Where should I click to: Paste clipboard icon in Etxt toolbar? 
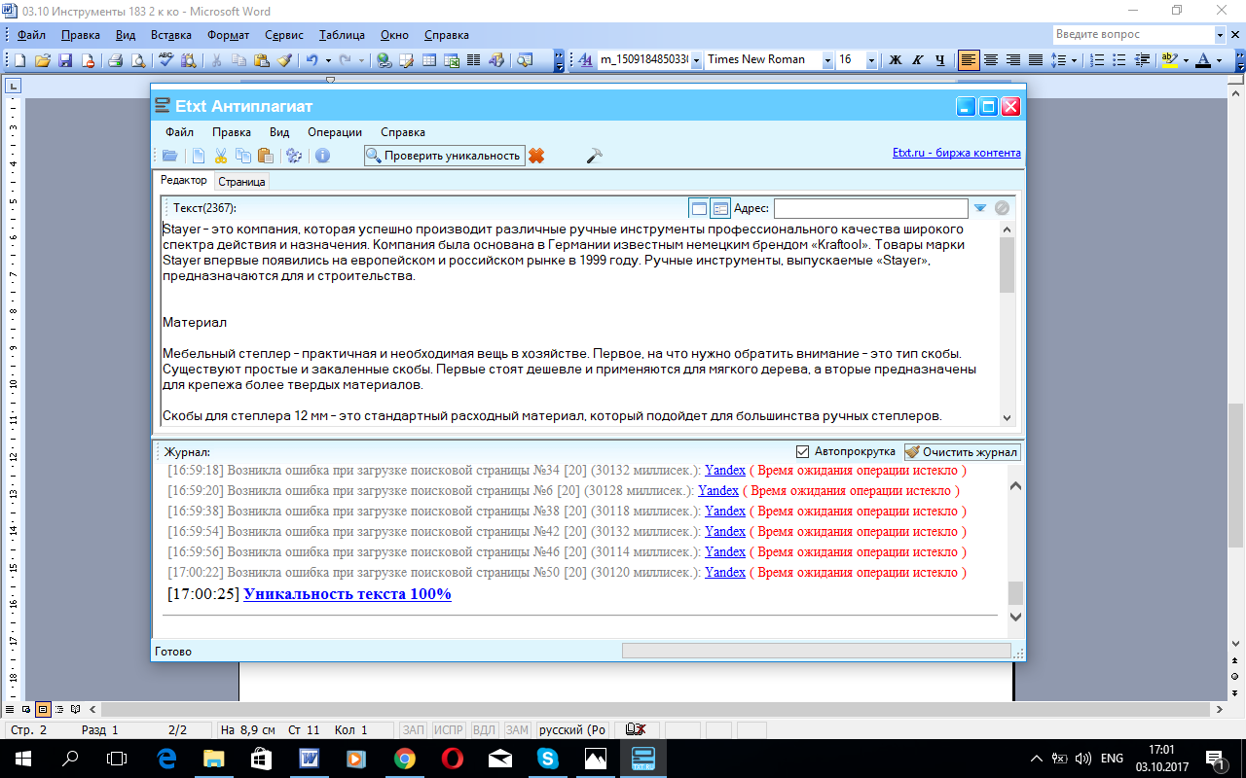[x=264, y=156]
